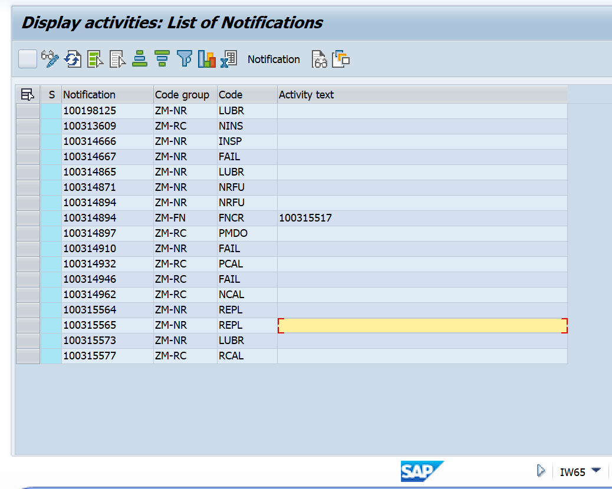The image size is (612, 489).
Task: Sort the list in descending order
Action: tap(161, 59)
